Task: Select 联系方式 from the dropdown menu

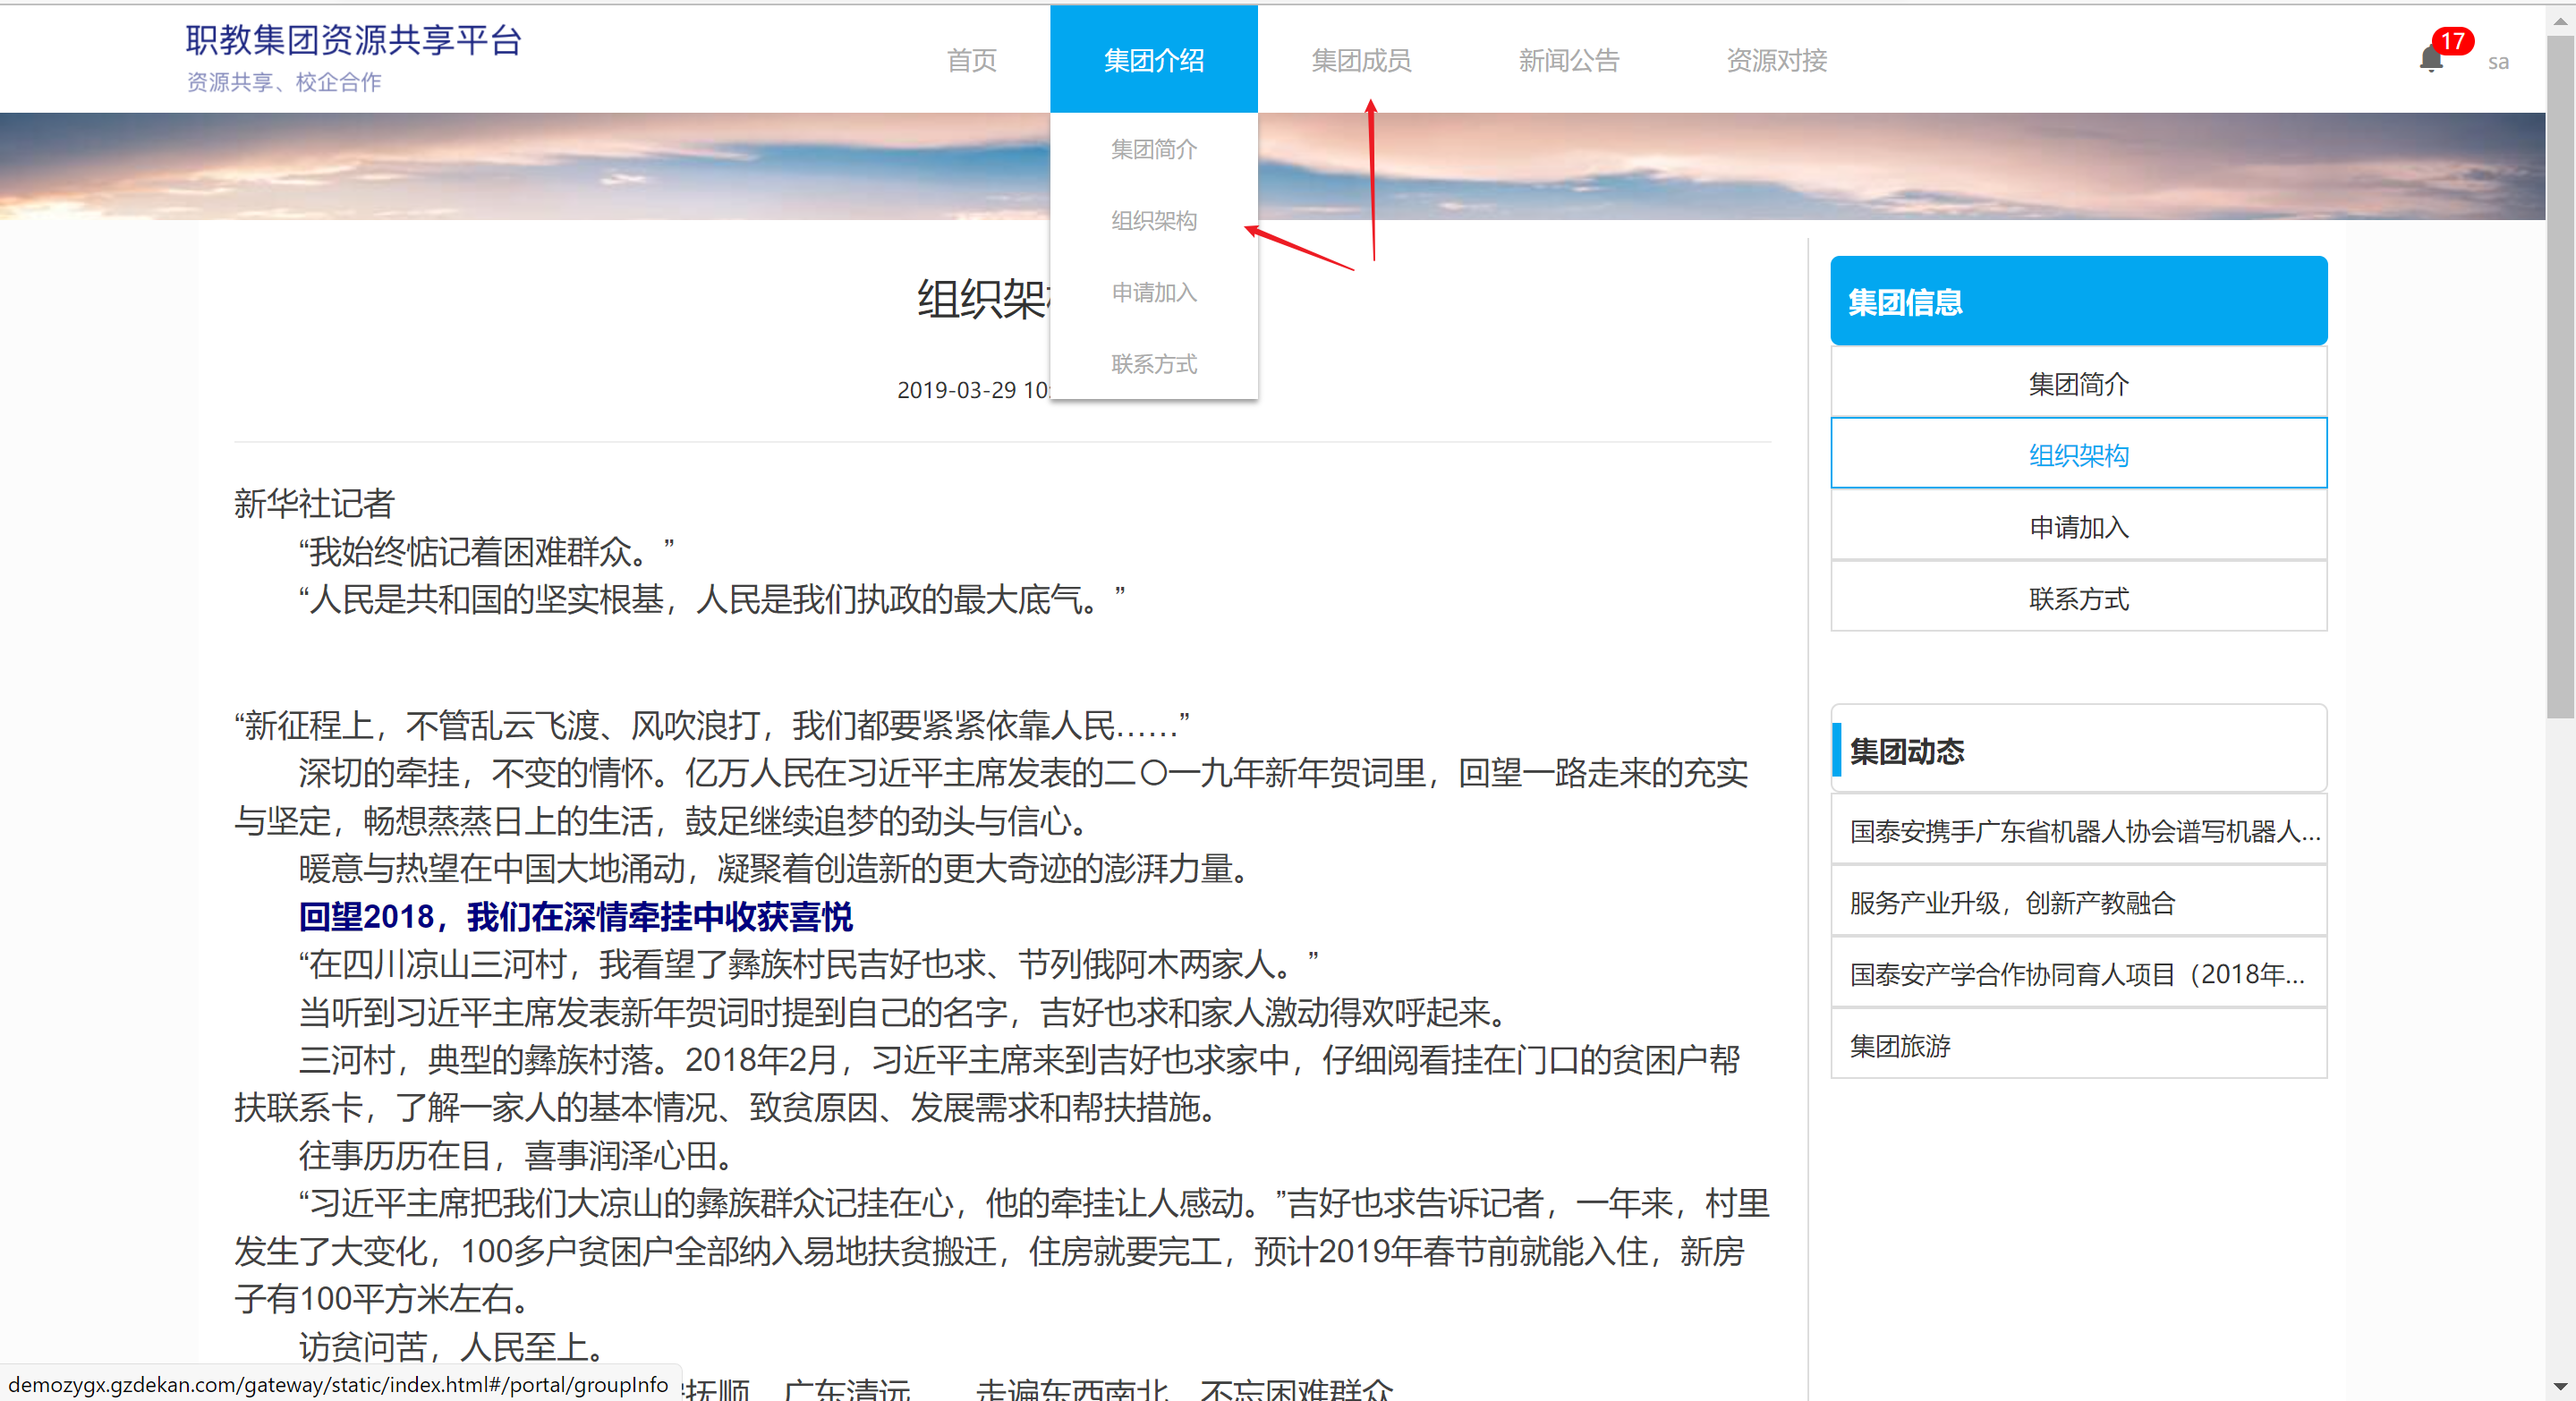Action: [1153, 364]
